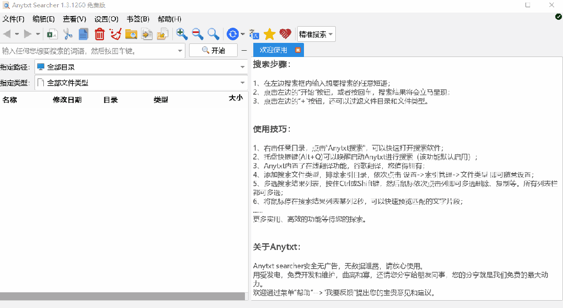
Task: Open the 指定路径 全部目录 dropdown
Action: pos(142,67)
